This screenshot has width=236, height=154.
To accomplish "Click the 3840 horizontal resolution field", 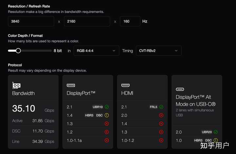I will point(31,21).
